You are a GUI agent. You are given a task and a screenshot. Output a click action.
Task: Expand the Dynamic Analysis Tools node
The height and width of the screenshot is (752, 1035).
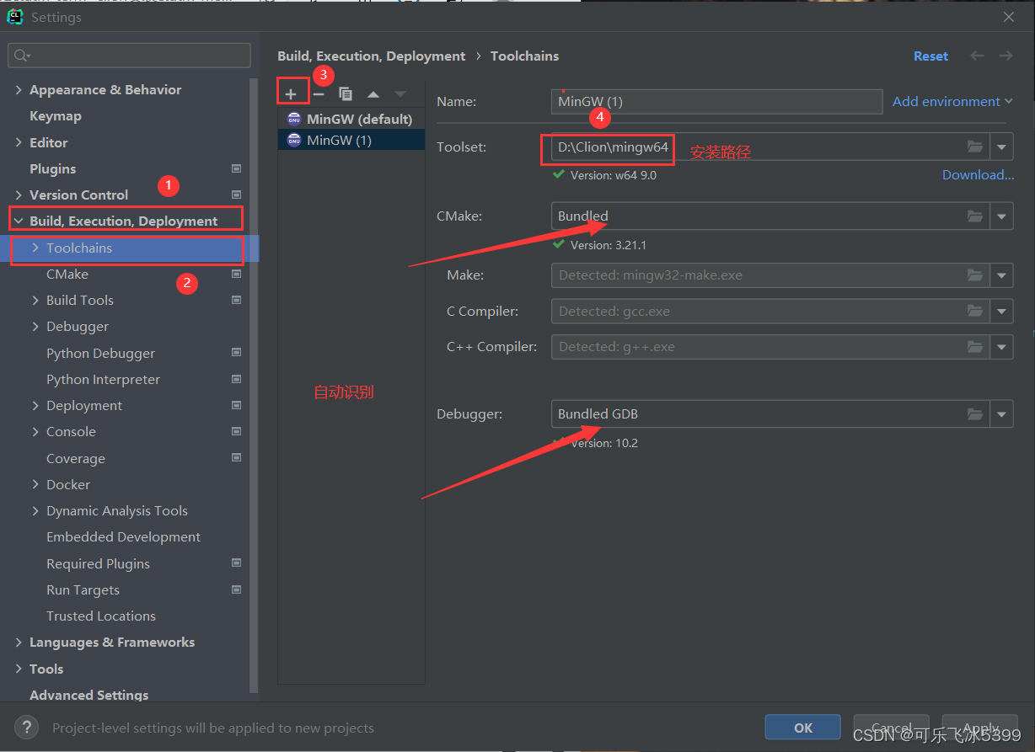[x=35, y=511]
